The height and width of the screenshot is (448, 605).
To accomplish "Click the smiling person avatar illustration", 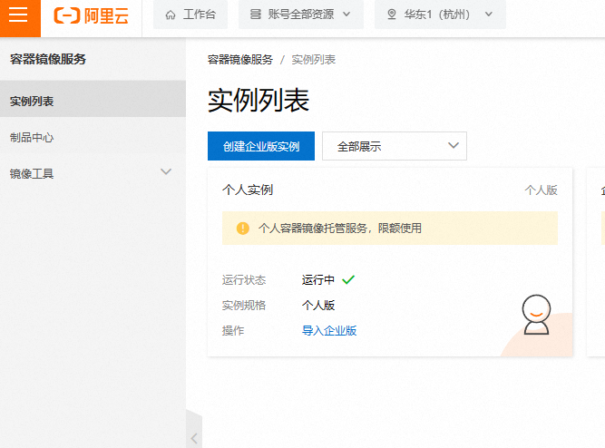I will pyautogui.click(x=536, y=315).
